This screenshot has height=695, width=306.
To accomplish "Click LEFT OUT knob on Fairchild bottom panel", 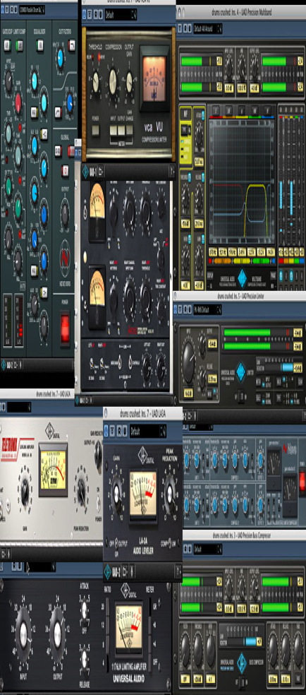I will [146, 368].
